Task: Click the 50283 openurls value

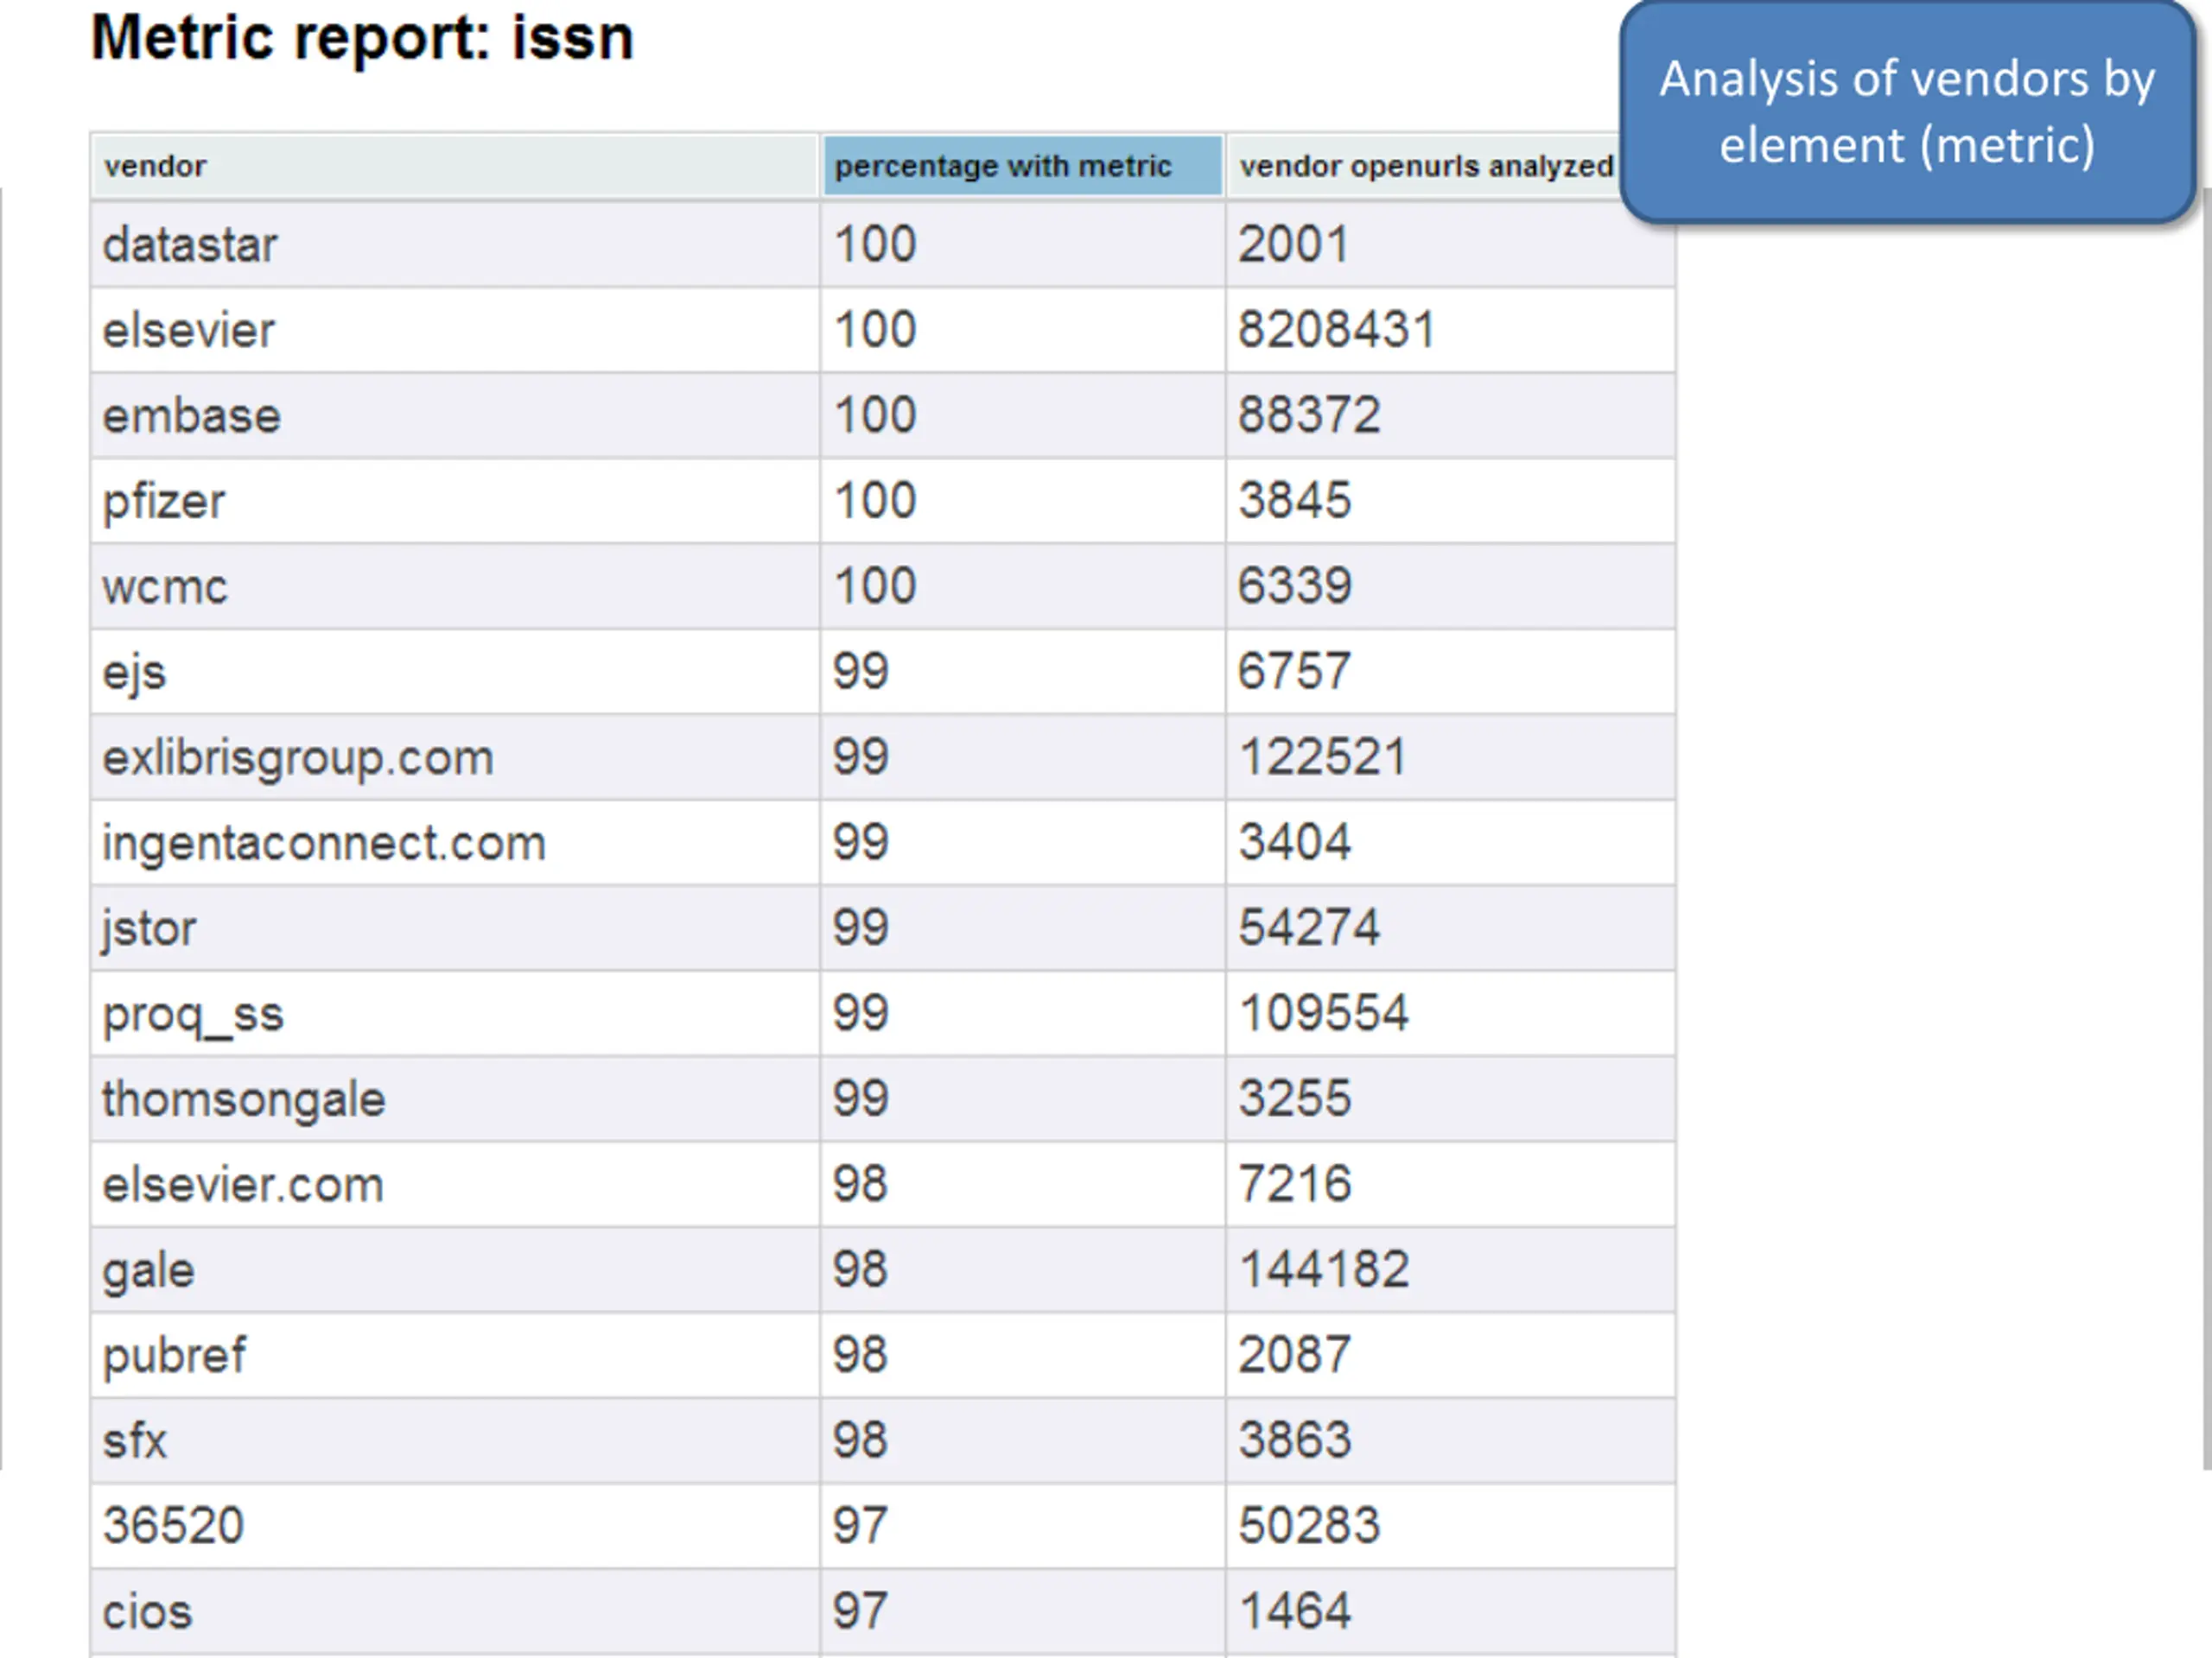Action: tap(1309, 1526)
